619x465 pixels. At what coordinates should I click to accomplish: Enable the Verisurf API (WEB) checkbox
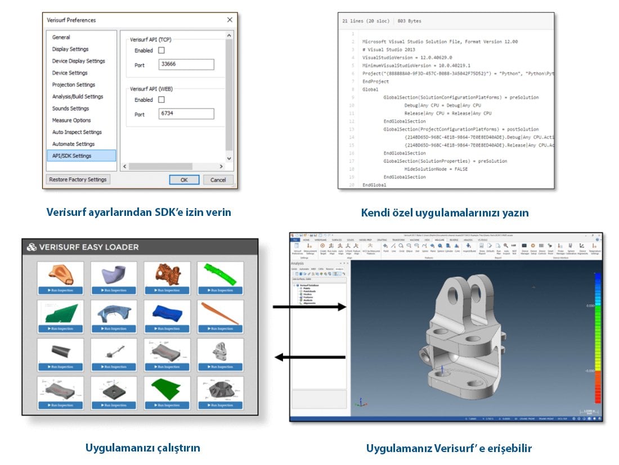pos(162,100)
